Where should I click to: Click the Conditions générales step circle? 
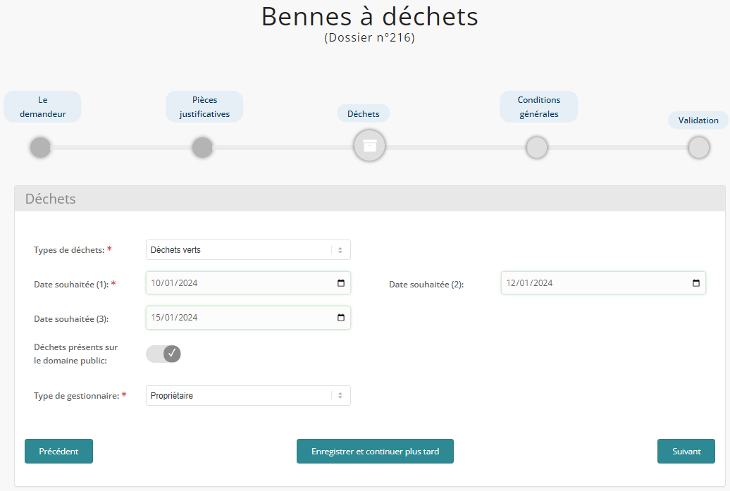pos(537,148)
